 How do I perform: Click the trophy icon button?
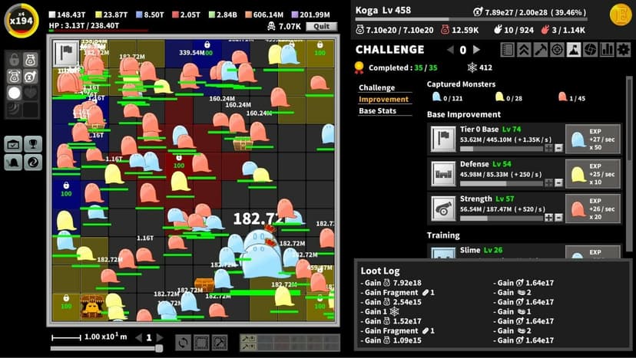(32, 144)
